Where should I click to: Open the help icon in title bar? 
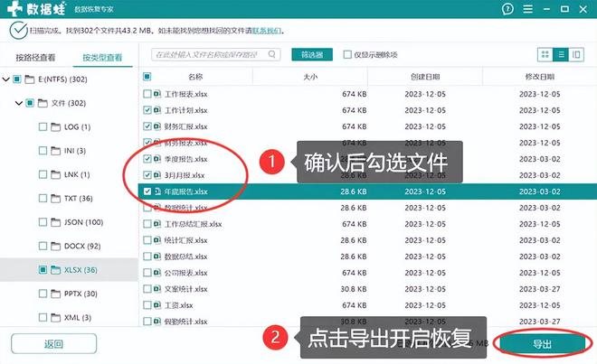tap(507, 9)
